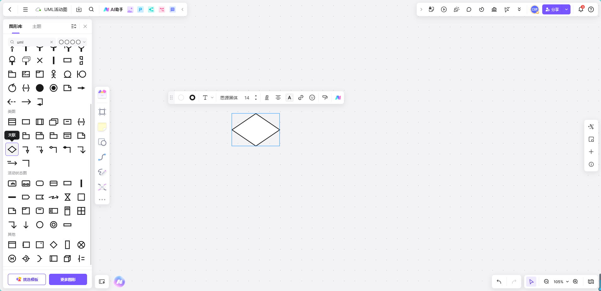The height and width of the screenshot is (291, 601).
Task: Open the fill color swatch
Action: pos(181,98)
